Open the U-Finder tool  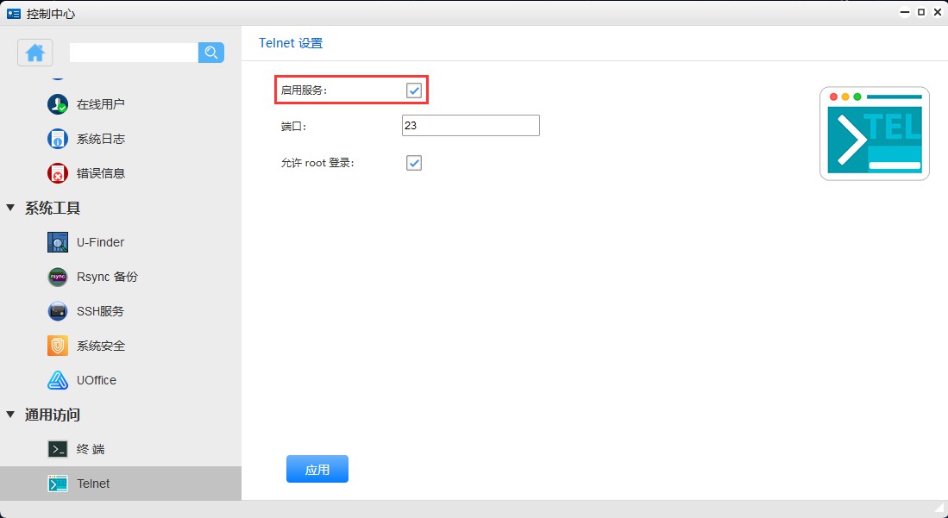(99, 242)
